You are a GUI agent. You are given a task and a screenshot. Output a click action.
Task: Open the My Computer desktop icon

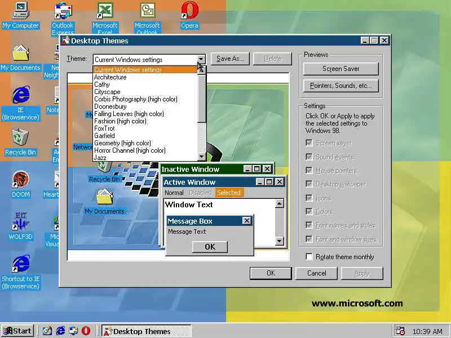(x=20, y=15)
